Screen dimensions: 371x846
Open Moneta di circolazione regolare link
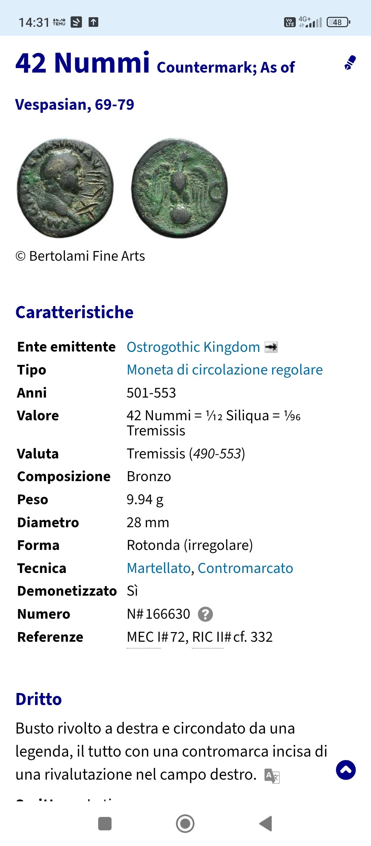[225, 370]
